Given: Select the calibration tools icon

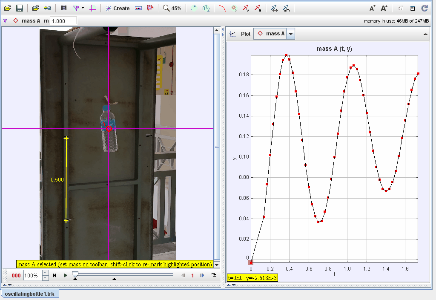Looking at the screenshot, I should [76, 8].
